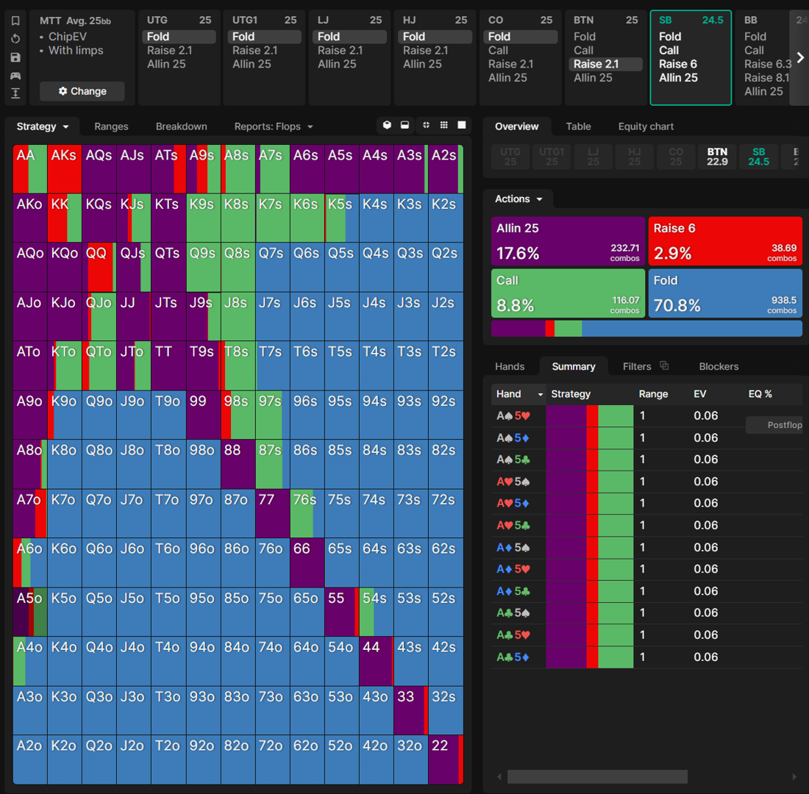Screen dimensions: 809x794
Task: Click the reset circular arrow icon
Action: 15,39
